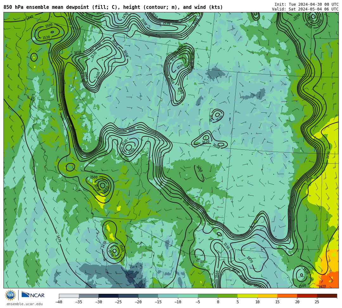Click the colorbar tick label 25
The image size is (342, 308).
pyautogui.click(x=317, y=302)
